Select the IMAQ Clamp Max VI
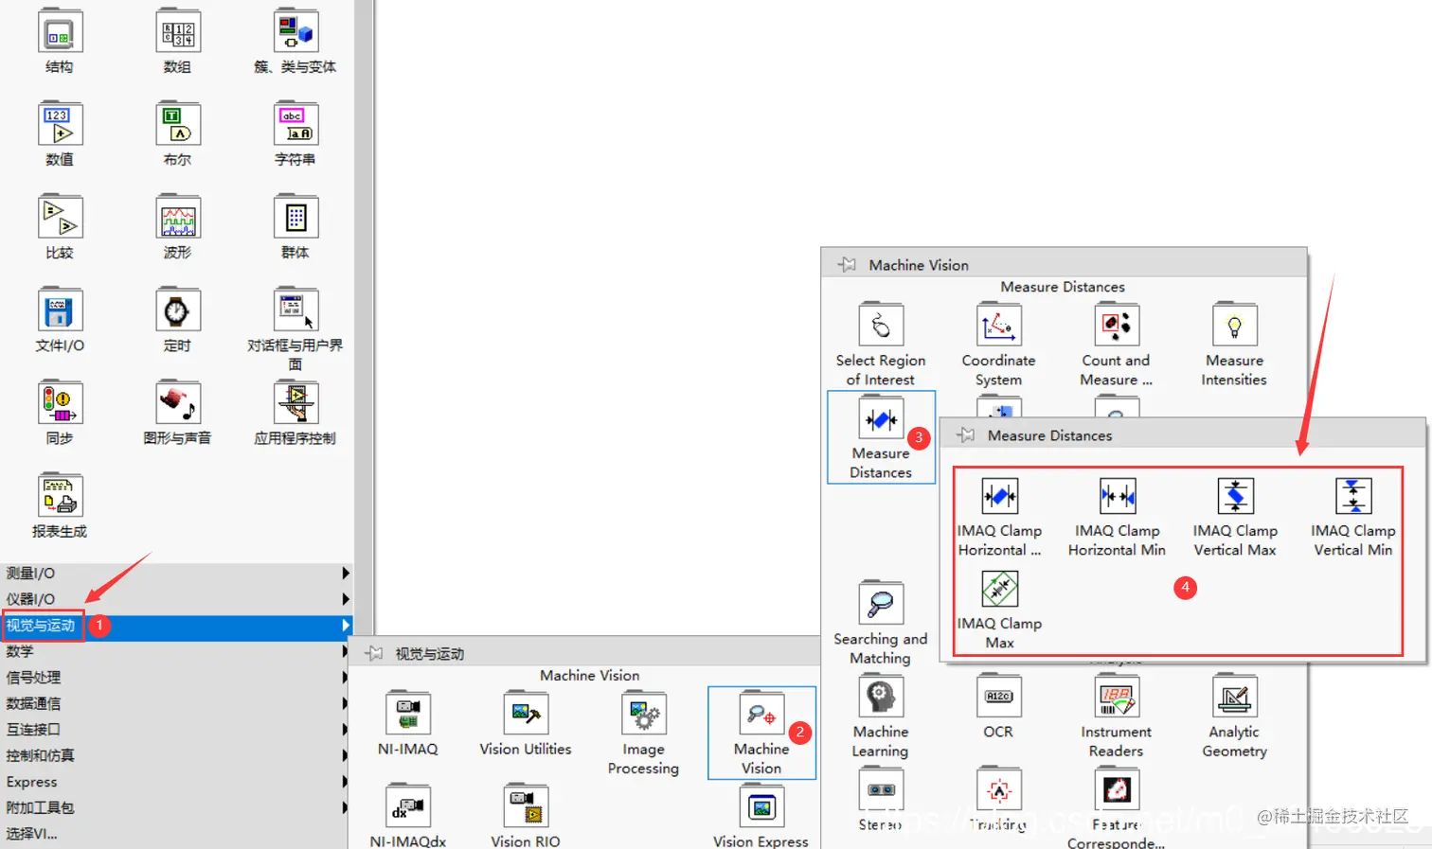 coord(999,589)
